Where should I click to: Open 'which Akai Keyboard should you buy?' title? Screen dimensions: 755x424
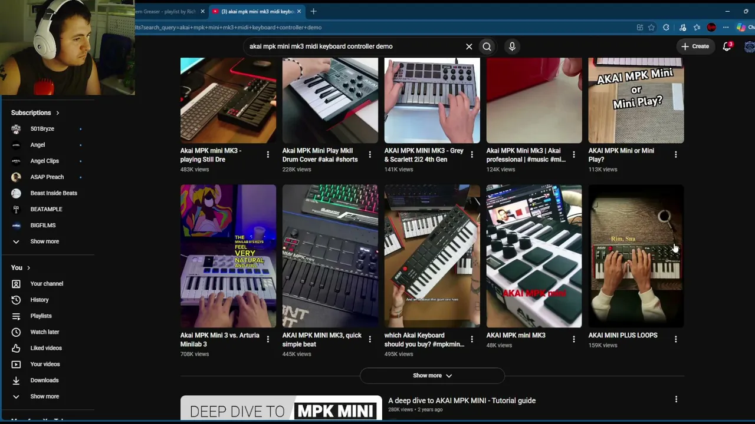425,340
